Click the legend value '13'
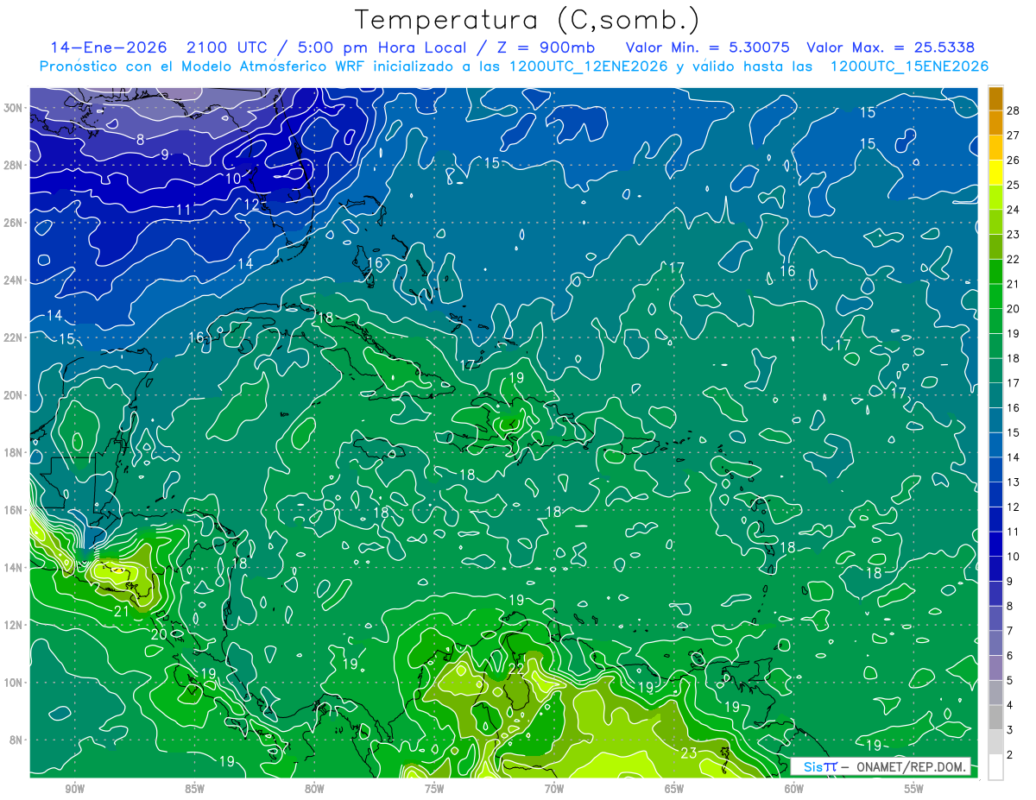 [x=1014, y=482]
